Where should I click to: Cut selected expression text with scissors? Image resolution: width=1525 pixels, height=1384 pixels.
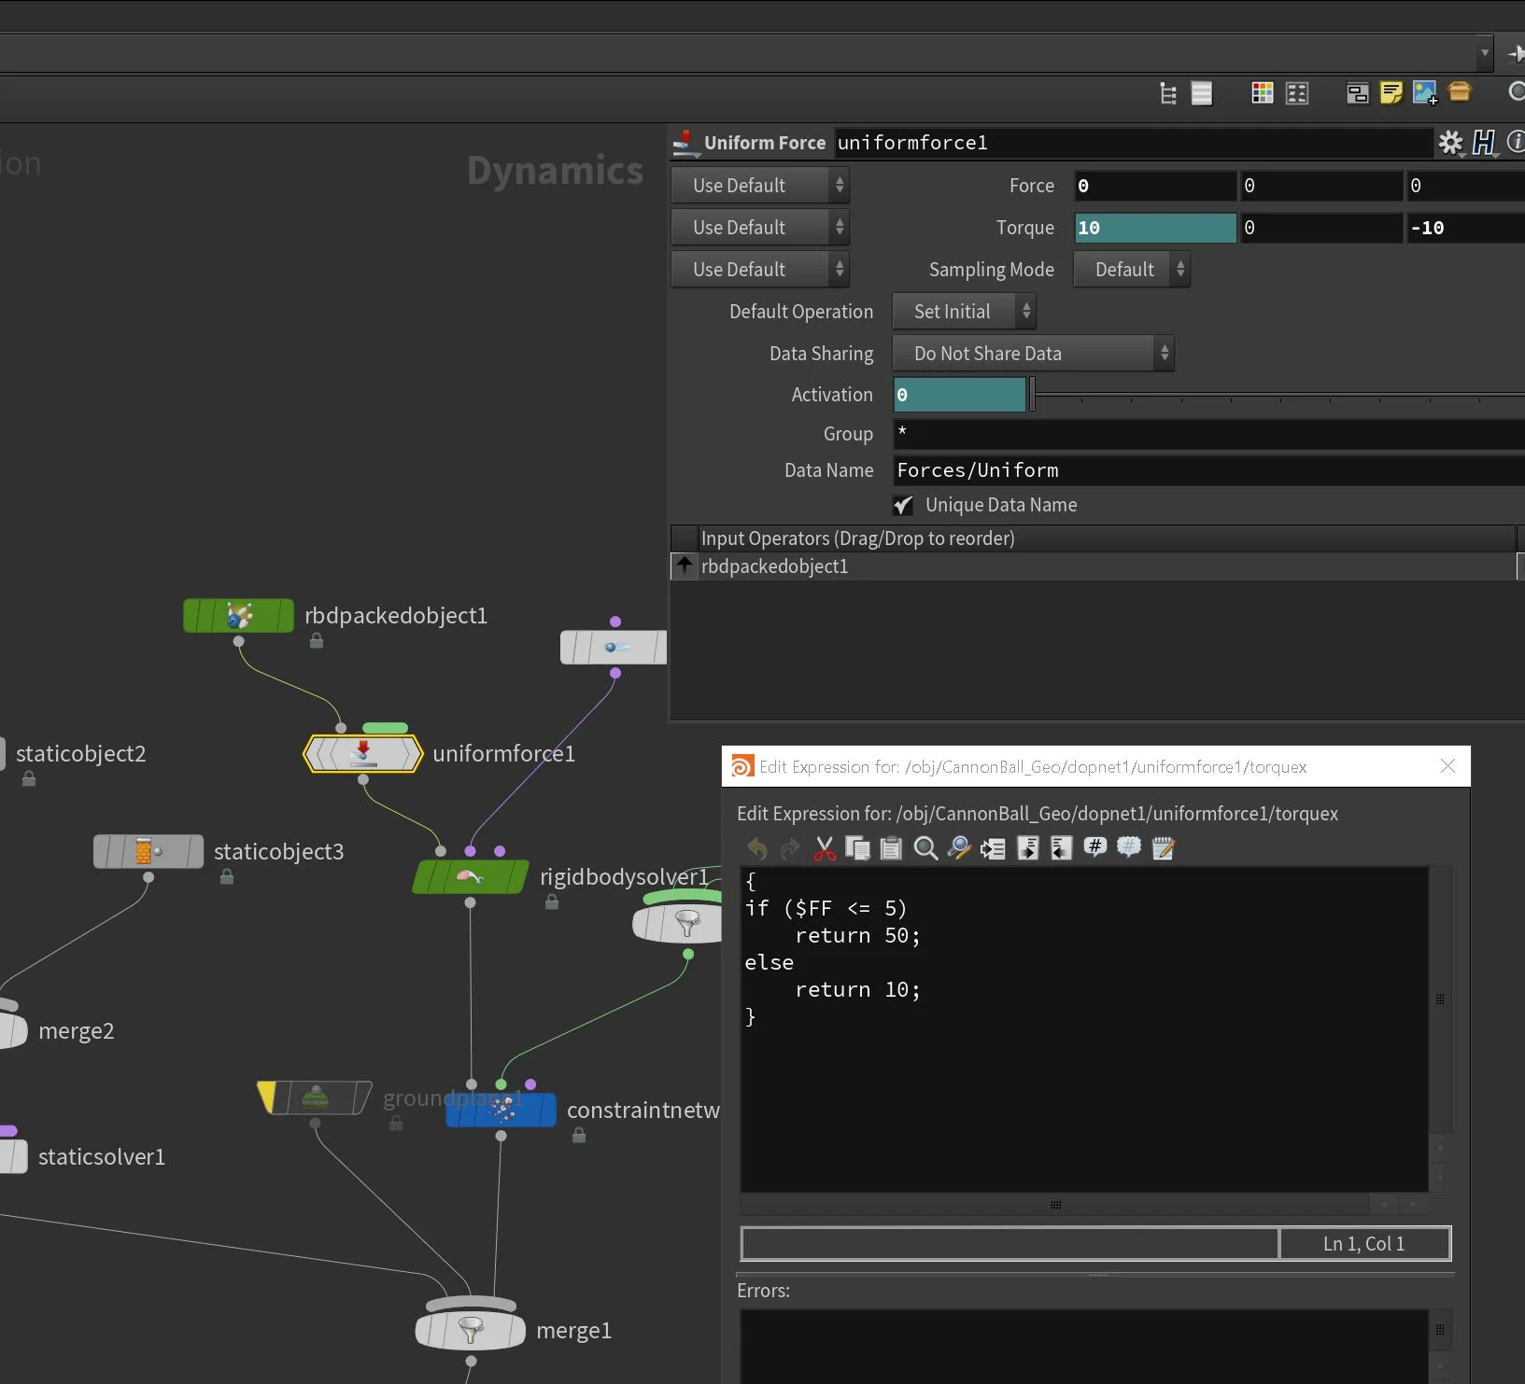[824, 848]
